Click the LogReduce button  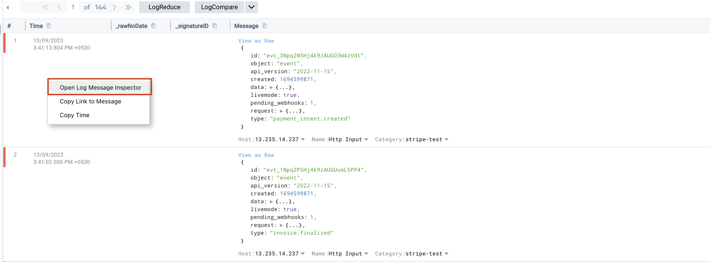[164, 7]
